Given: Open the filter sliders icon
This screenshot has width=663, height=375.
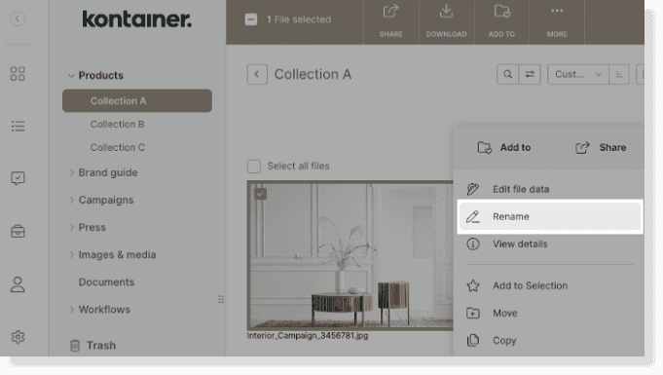Looking at the screenshot, I should [530, 74].
